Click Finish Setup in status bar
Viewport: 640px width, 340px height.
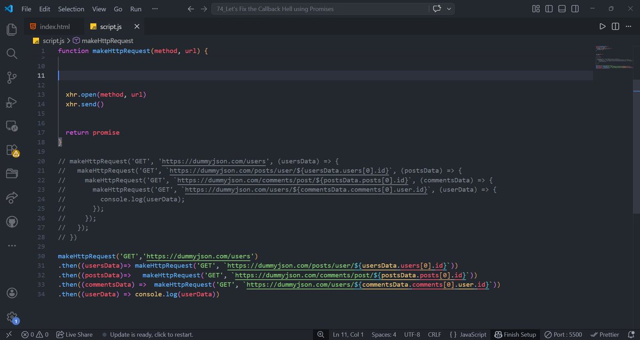click(515, 335)
